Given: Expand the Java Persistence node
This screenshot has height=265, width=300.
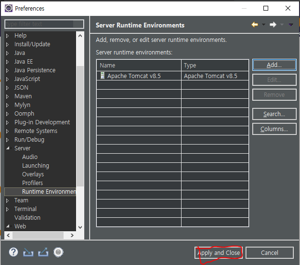Looking at the screenshot, I should [7, 70].
